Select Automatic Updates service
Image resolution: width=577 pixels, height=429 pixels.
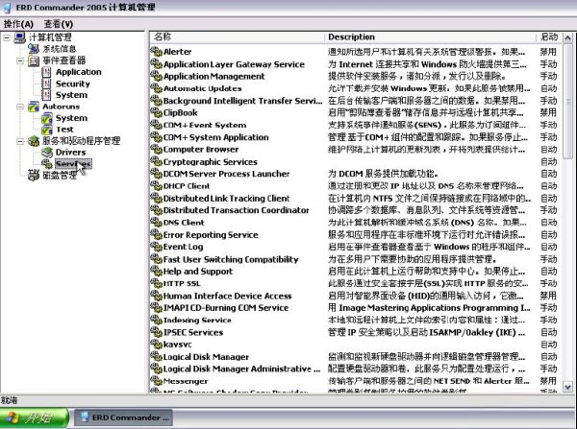click(x=202, y=88)
